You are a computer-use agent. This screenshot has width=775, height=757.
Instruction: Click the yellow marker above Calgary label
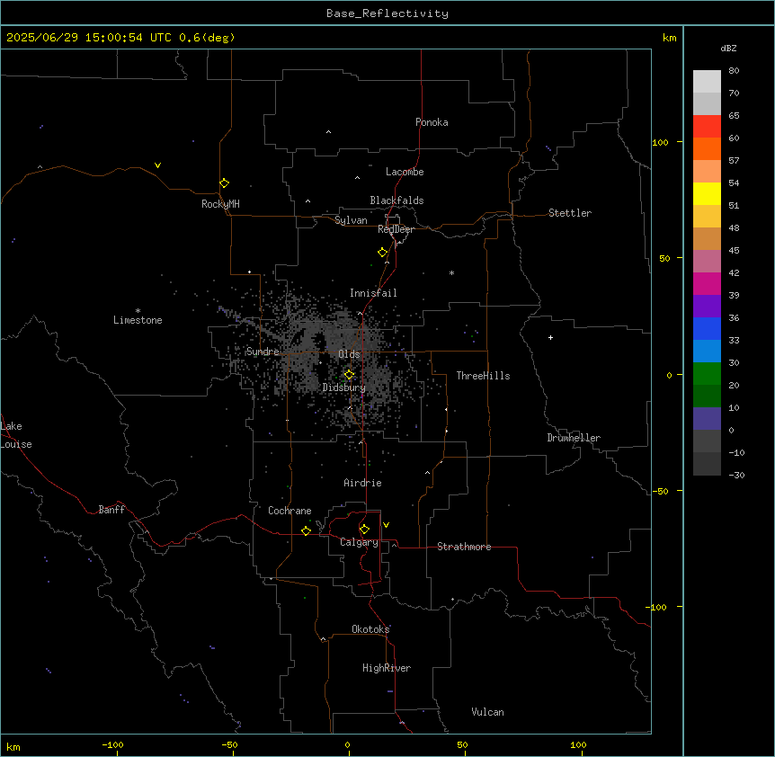pos(364,530)
